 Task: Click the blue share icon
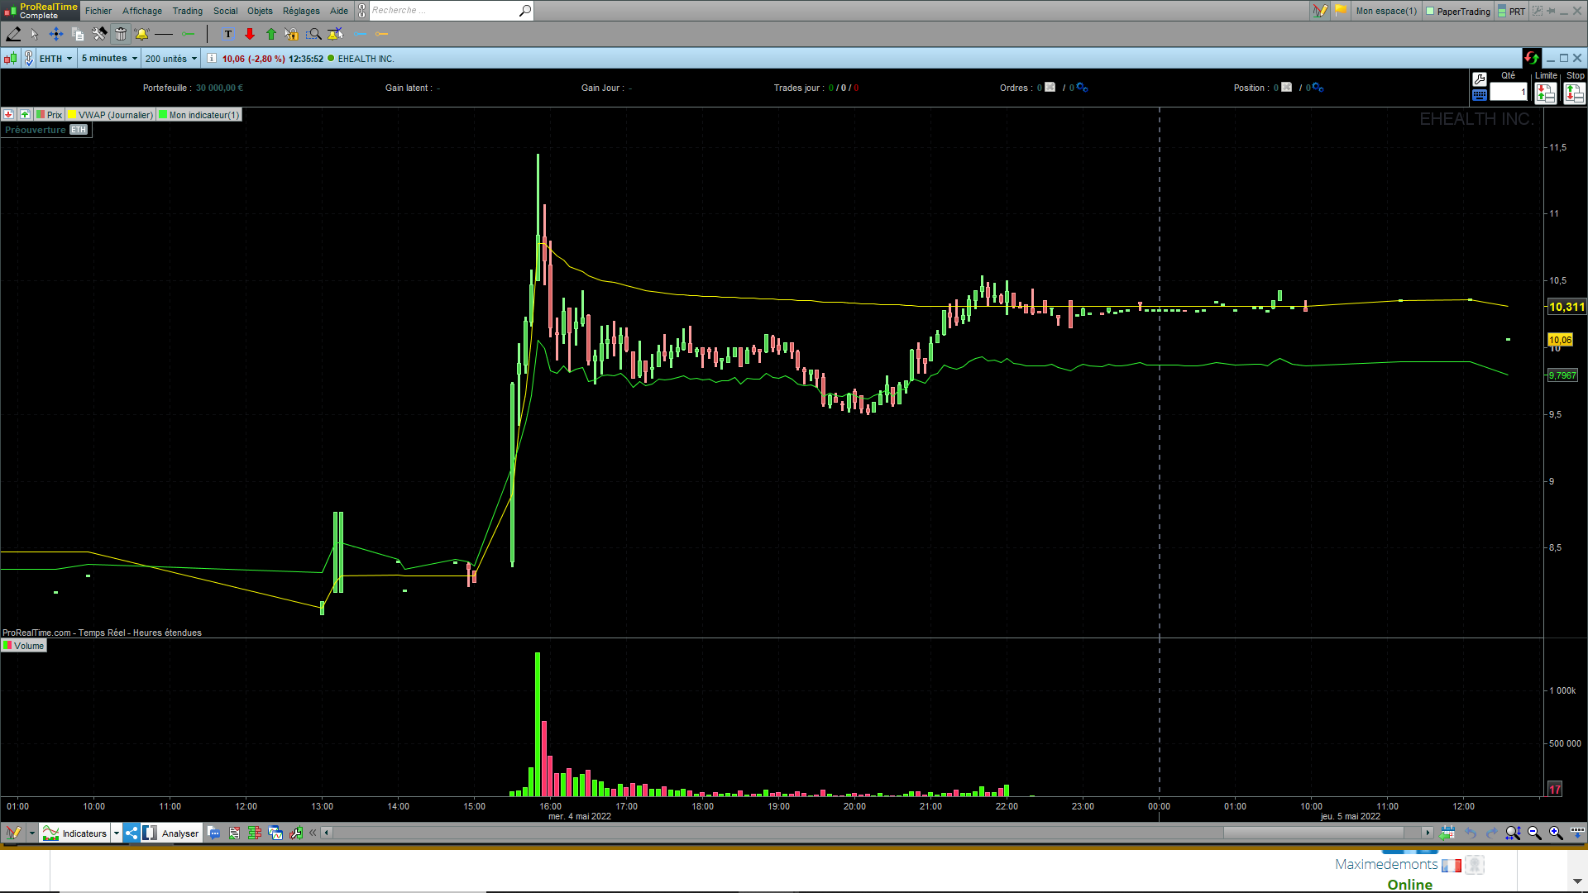tap(132, 833)
